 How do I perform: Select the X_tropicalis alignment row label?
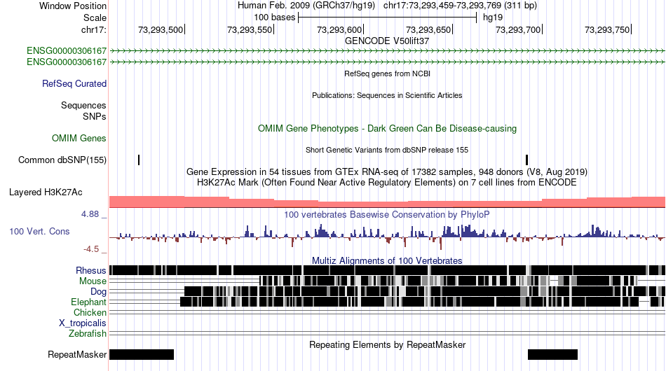pyautogui.click(x=83, y=323)
